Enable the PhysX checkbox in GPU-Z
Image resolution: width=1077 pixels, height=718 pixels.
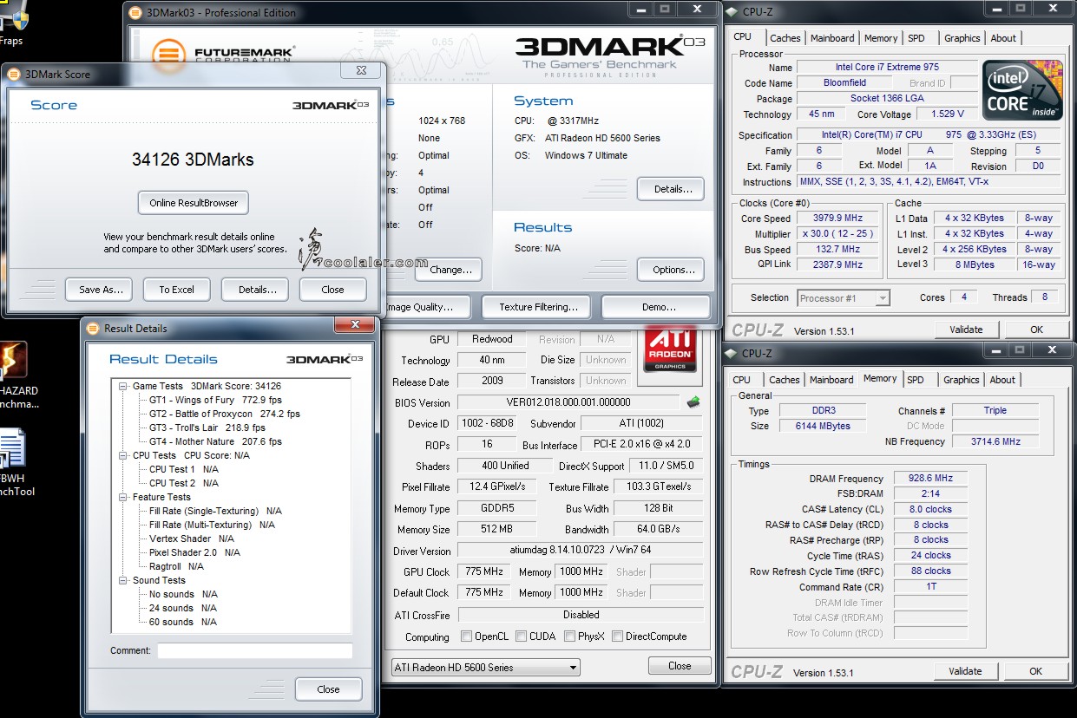(x=569, y=636)
